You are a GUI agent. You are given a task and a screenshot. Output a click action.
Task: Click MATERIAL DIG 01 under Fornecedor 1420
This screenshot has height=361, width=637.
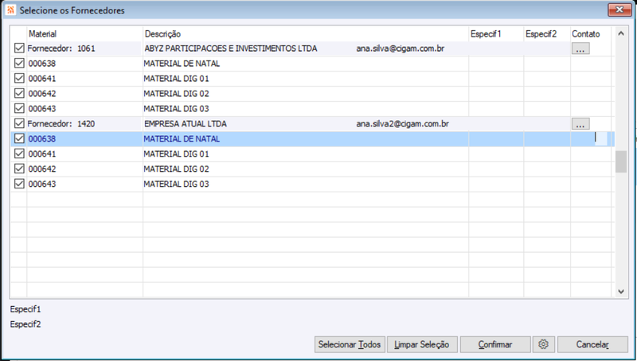click(176, 153)
